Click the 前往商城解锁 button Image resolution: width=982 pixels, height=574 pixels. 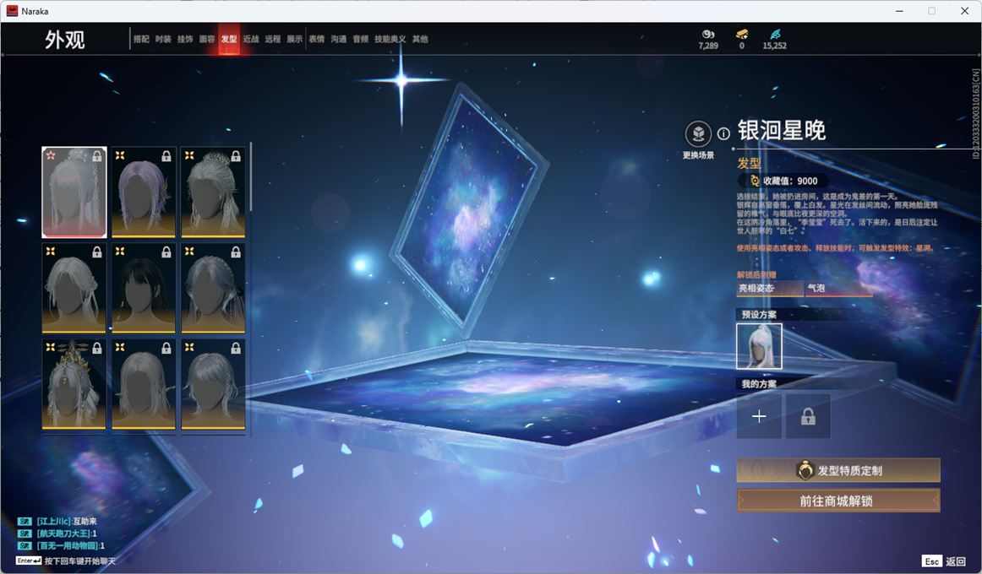[x=838, y=501]
